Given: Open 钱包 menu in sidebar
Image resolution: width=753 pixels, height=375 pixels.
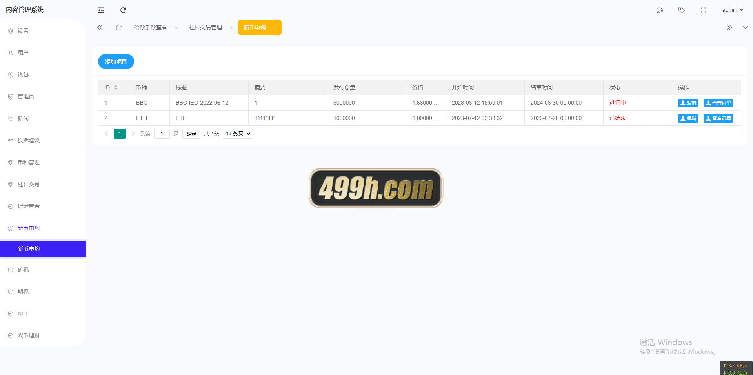Looking at the screenshot, I should [x=43, y=74].
